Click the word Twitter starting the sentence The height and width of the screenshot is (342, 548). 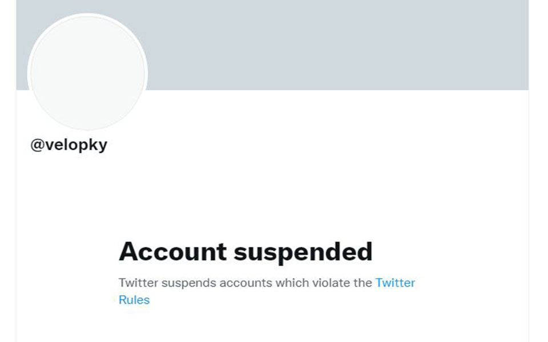[x=137, y=283]
